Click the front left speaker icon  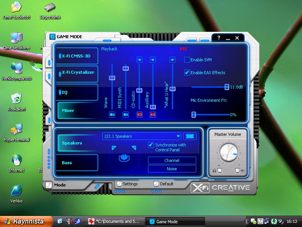pyautogui.click(x=114, y=148)
